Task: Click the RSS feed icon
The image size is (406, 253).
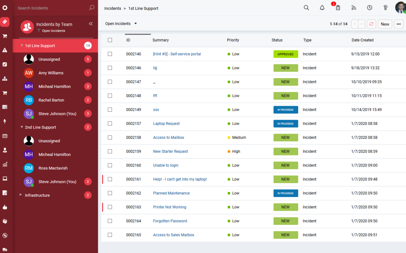Action: 354,8
